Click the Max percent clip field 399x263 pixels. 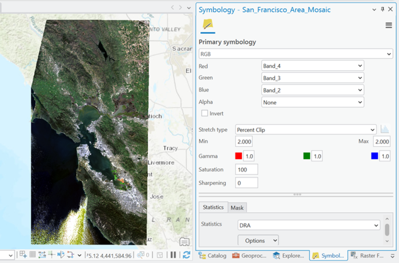382,142
